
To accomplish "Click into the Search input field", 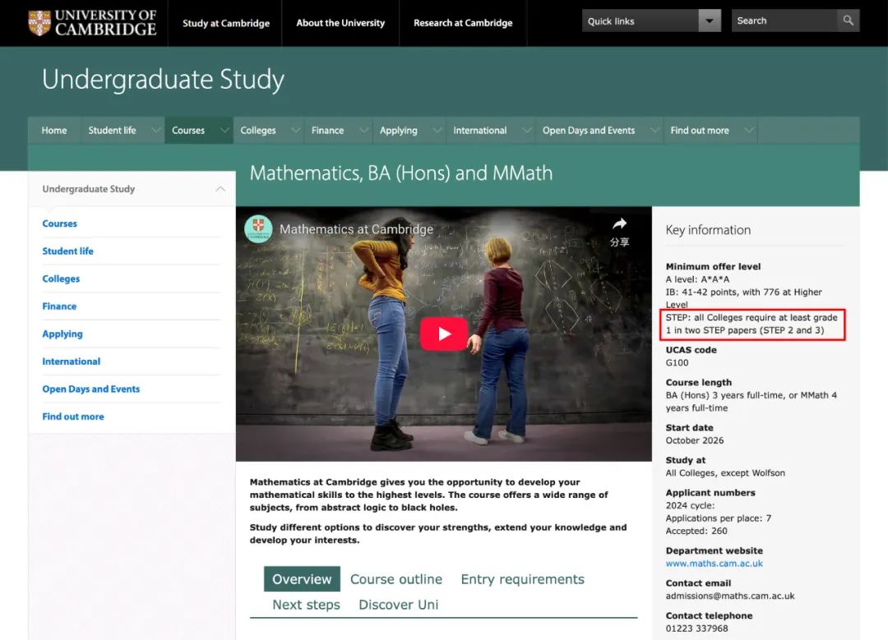I will [784, 21].
